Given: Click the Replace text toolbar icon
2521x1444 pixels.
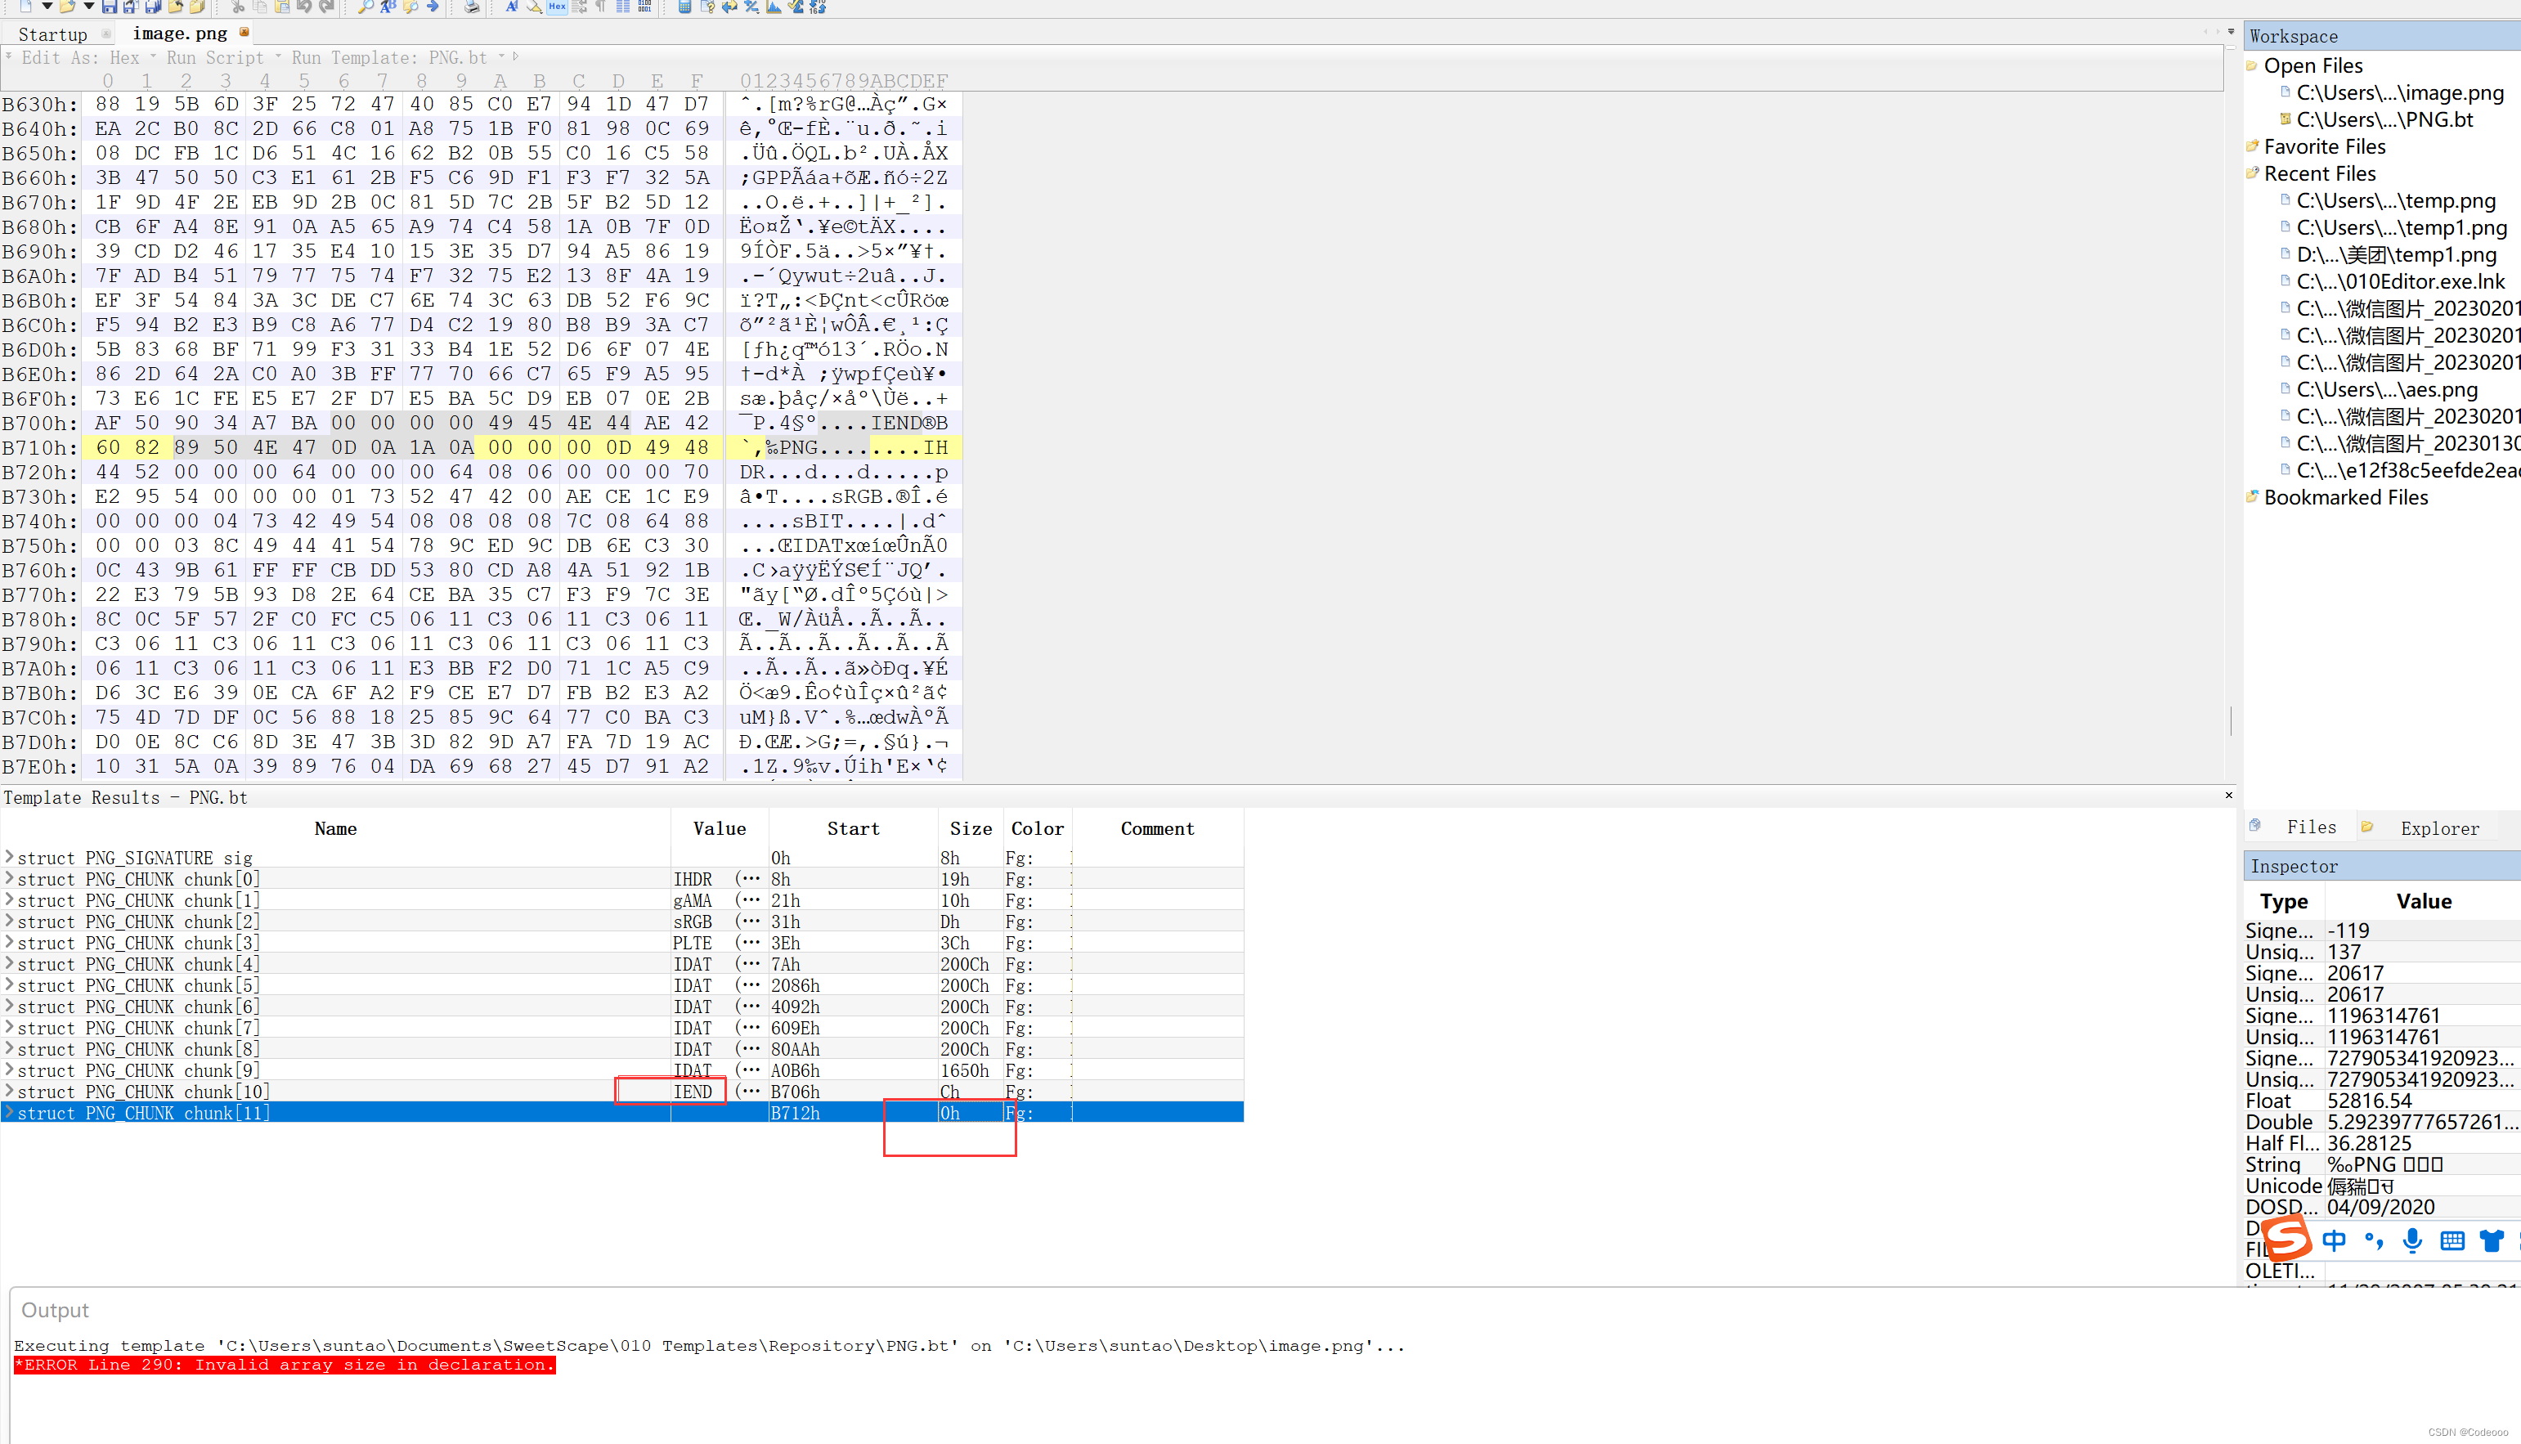Looking at the screenshot, I should click(388, 6).
